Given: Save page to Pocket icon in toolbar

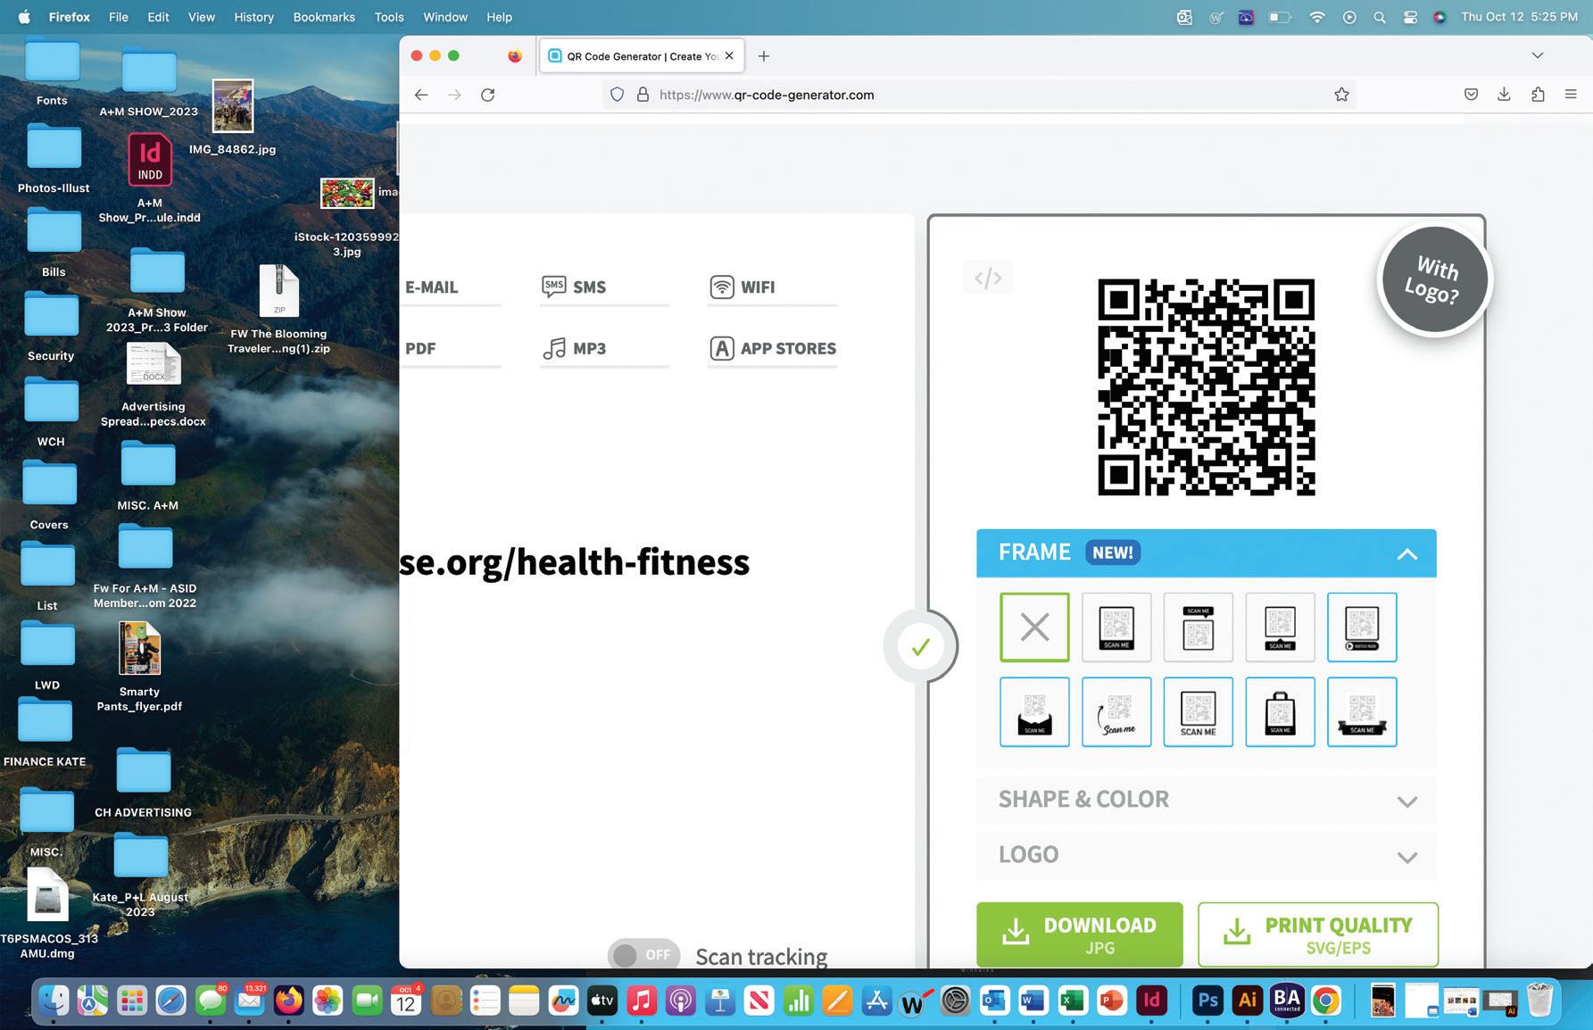Looking at the screenshot, I should [1471, 95].
